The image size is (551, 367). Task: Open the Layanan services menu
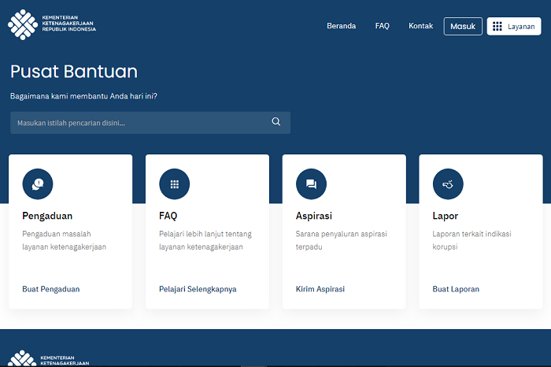point(513,26)
